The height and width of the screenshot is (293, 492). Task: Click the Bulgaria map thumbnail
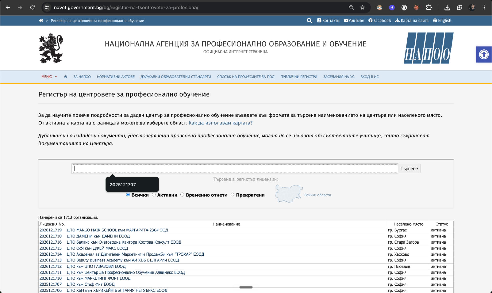[x=289, y=194]
